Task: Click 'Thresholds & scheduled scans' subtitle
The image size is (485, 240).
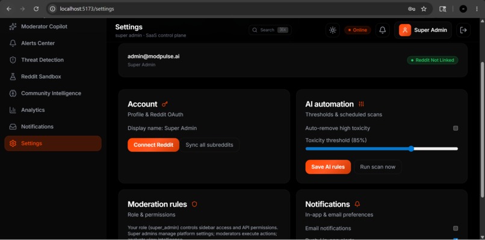Action: point(344,114)
